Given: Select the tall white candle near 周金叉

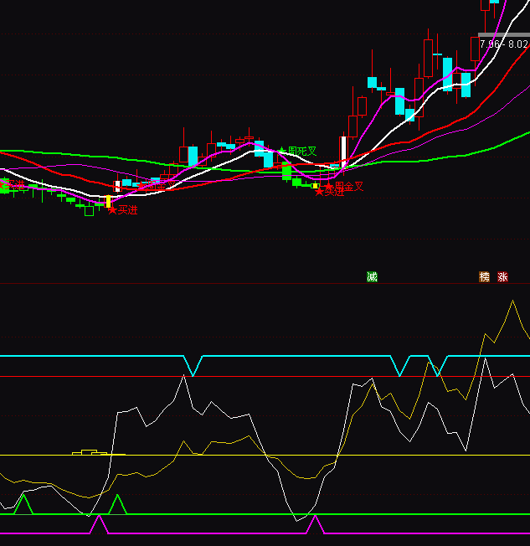Looking at the screenshot, I should pyautogui.click(x=342, y=151).
